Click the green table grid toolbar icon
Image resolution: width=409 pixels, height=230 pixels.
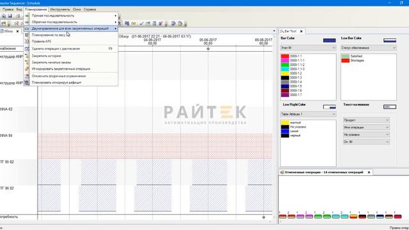(x=148, y=24)
